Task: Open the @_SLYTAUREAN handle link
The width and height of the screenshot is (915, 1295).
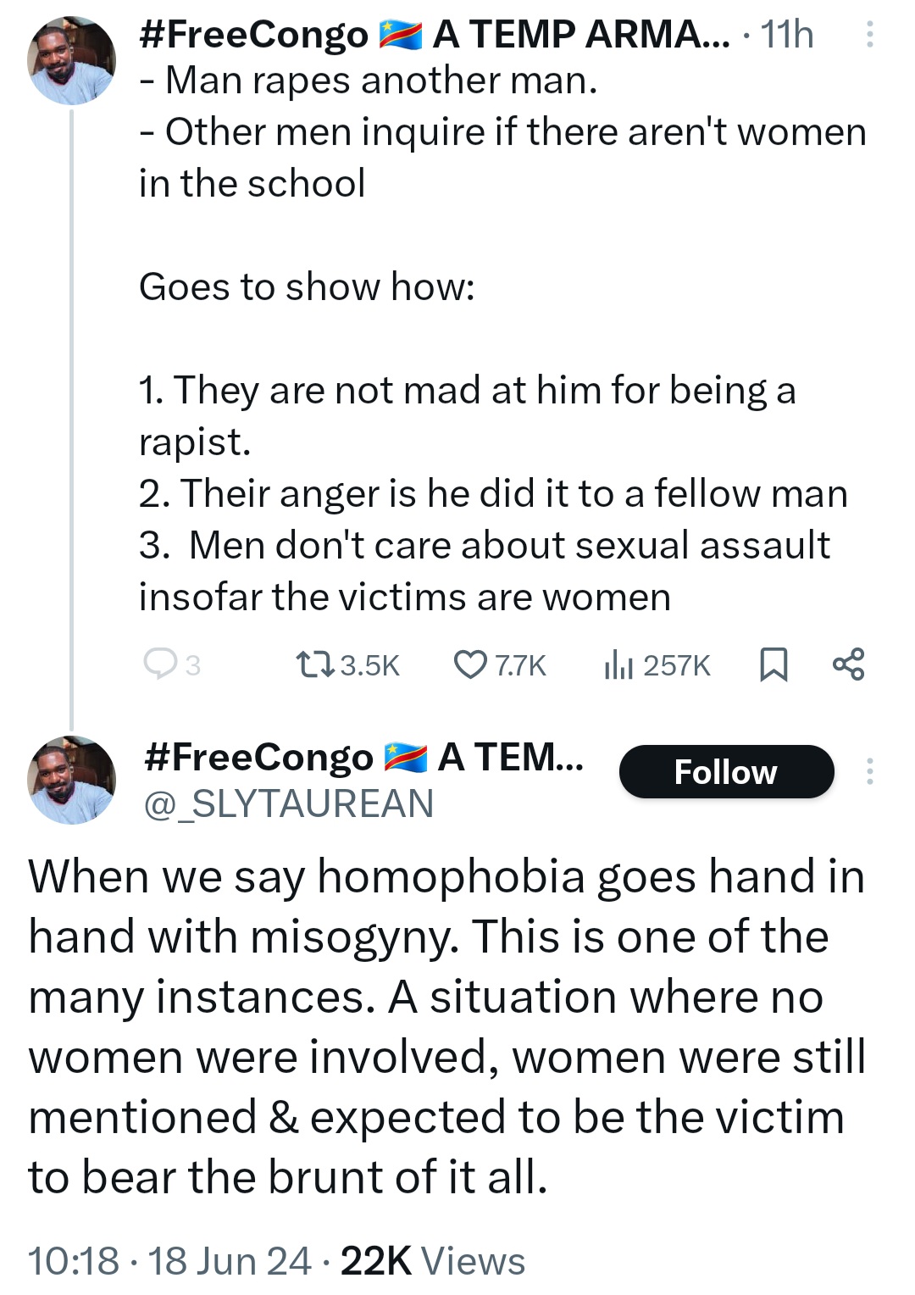Action: 289,803
